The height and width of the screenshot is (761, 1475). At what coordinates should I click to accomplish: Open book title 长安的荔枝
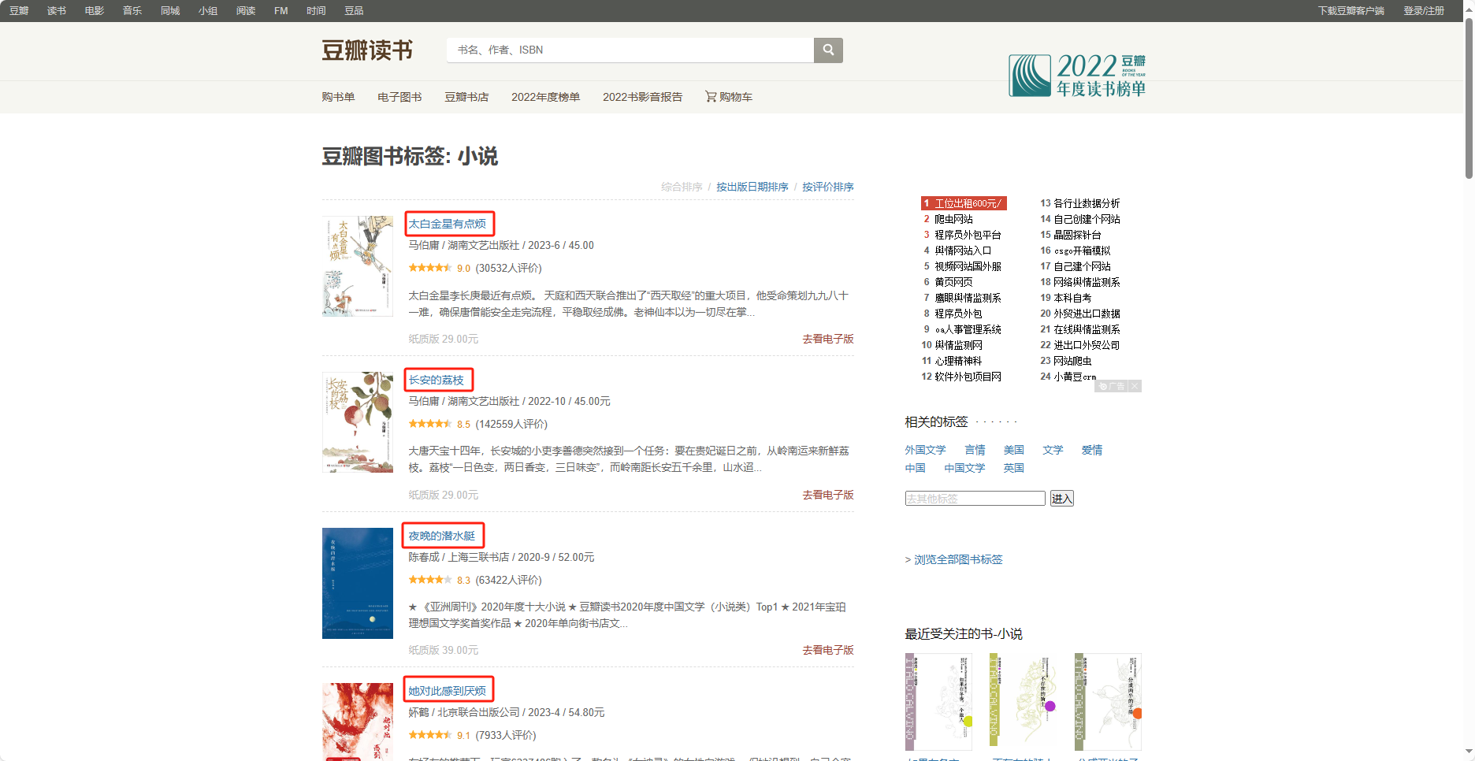[437, 380]
